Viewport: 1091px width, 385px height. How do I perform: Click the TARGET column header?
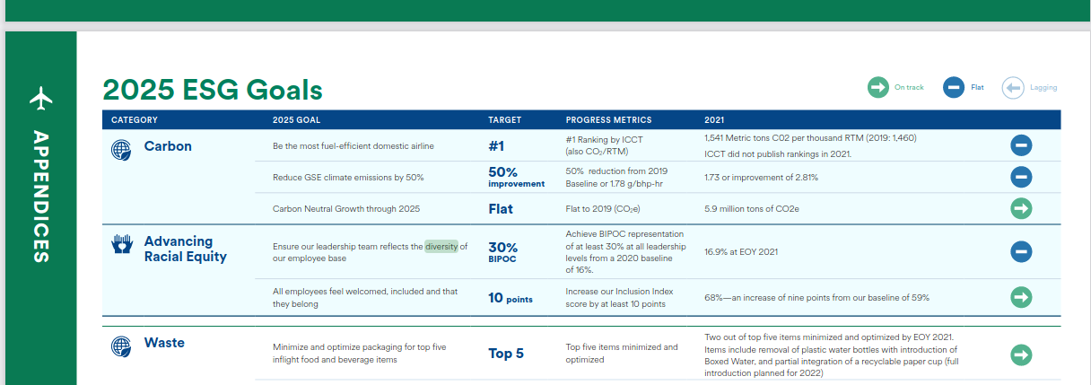505,119
